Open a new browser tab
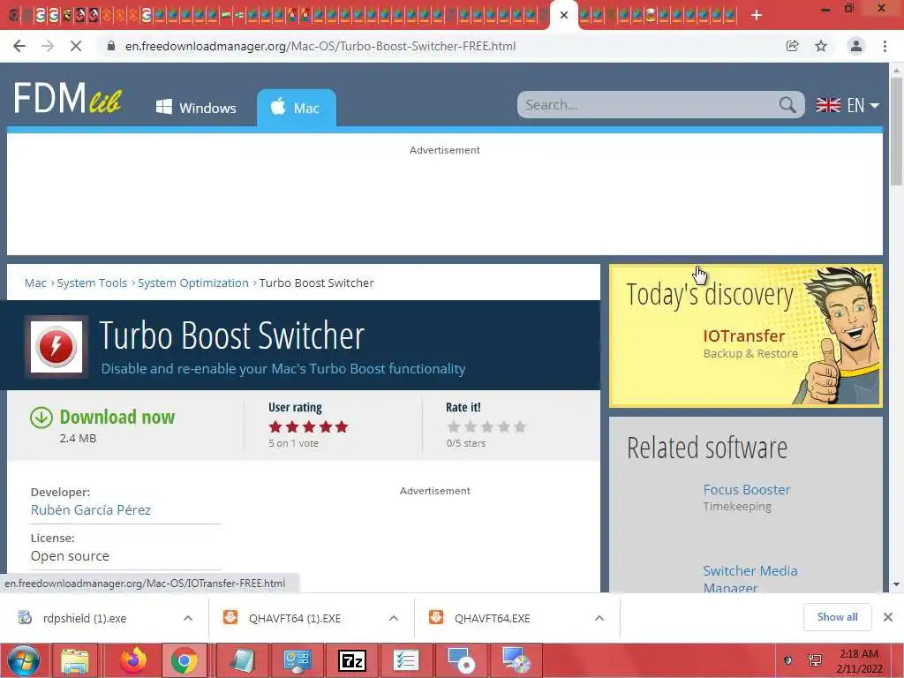 coord(757,15)
